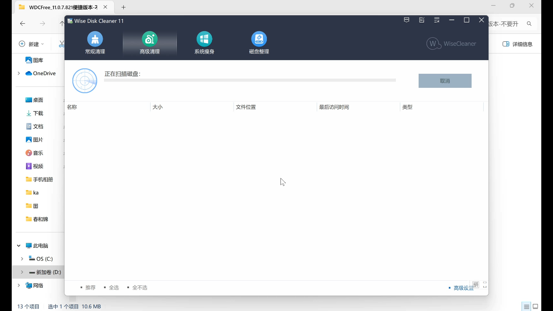The height and width of the screenshot is (311, 553).
Task: Click the disk scan progress bar
Action: pyautogui.click(x=250, y=80)
